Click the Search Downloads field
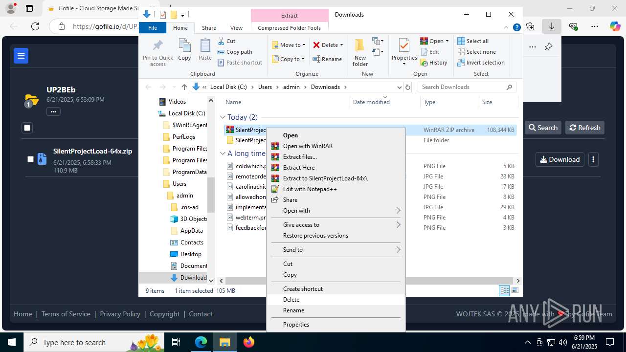Screen dimensions: 626x352 (x=468, y=87)
